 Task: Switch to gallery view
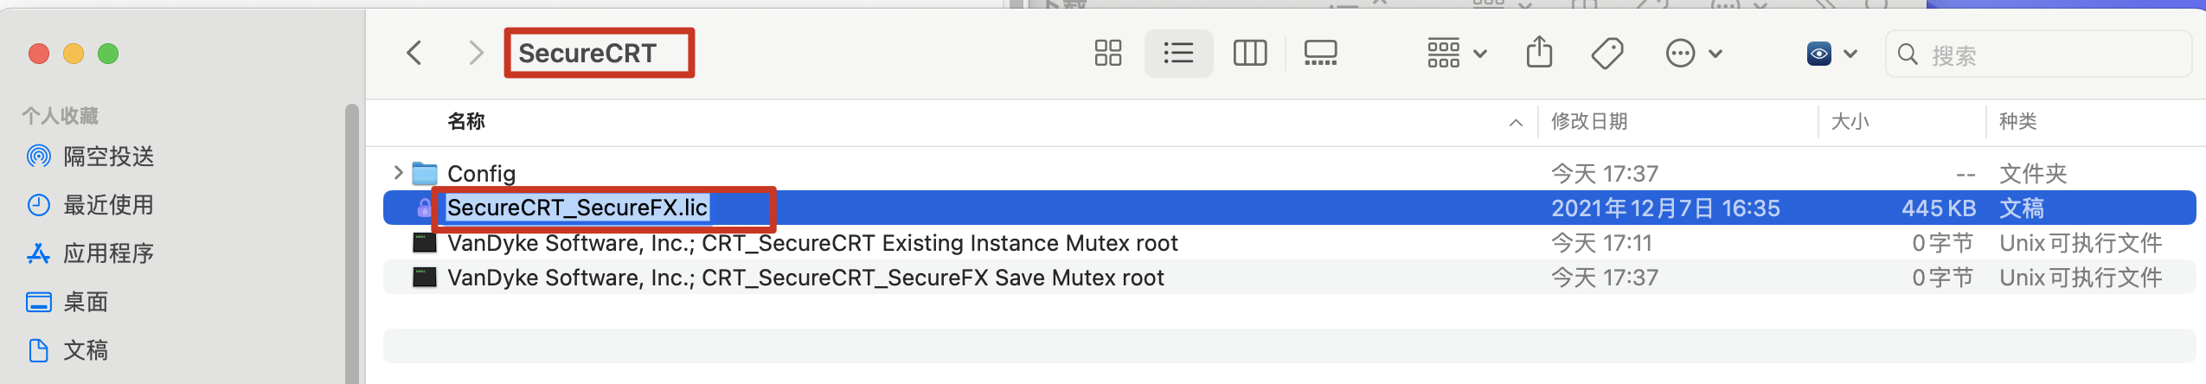[x=1320, y=54]
